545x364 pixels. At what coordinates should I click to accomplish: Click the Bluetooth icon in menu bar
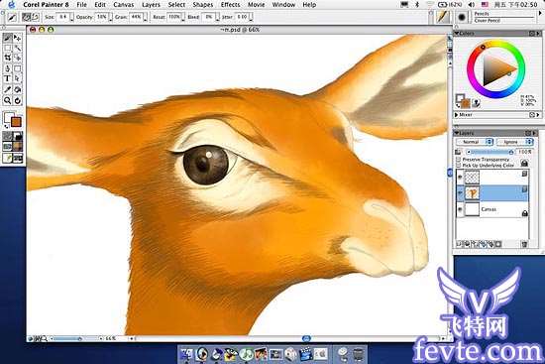click(417, 5)
